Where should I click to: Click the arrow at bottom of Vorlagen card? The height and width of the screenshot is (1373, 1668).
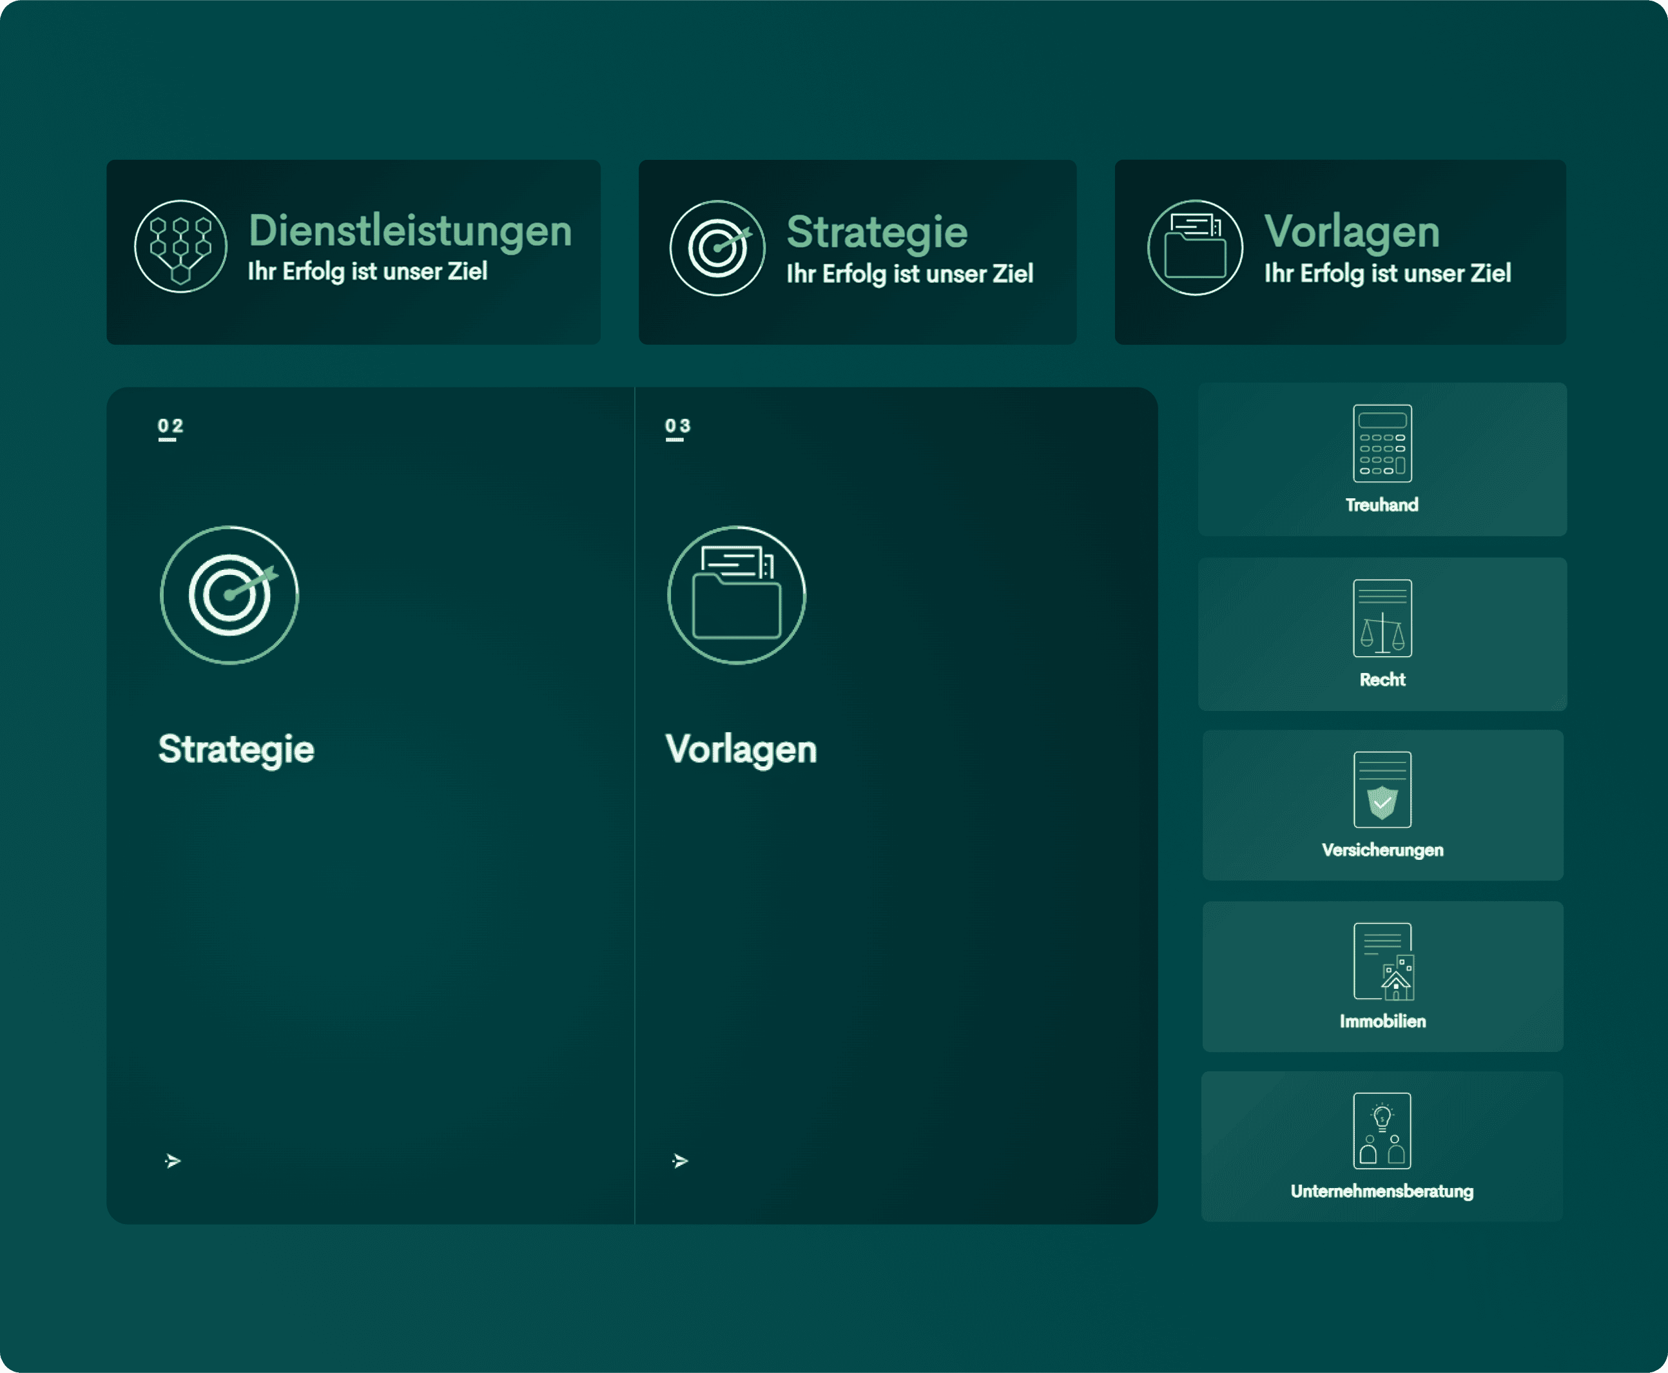pyautogui.click(x=680, y=1161)
